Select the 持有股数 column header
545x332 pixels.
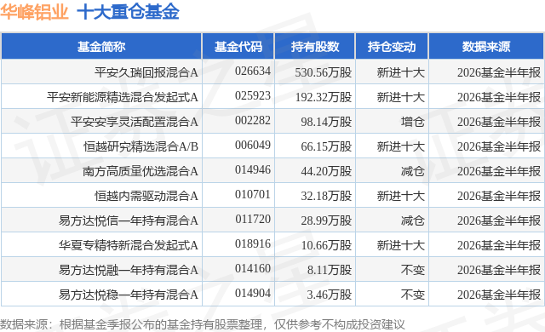pos(315,47)
